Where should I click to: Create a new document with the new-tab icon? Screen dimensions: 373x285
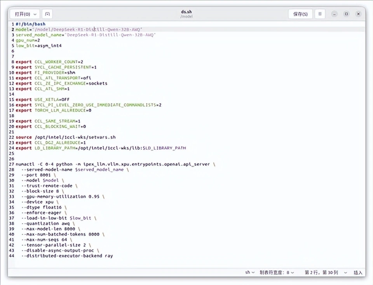click(x=47, y=14)
